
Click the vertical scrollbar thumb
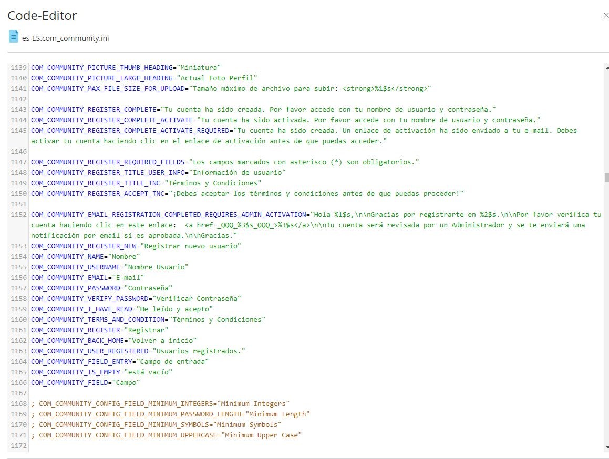(606, 177)
